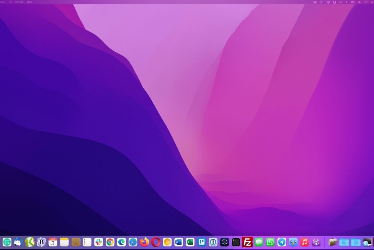Open the Help menu
The width and height of the screenshot is (374, 250).
[x=30, y=2]
